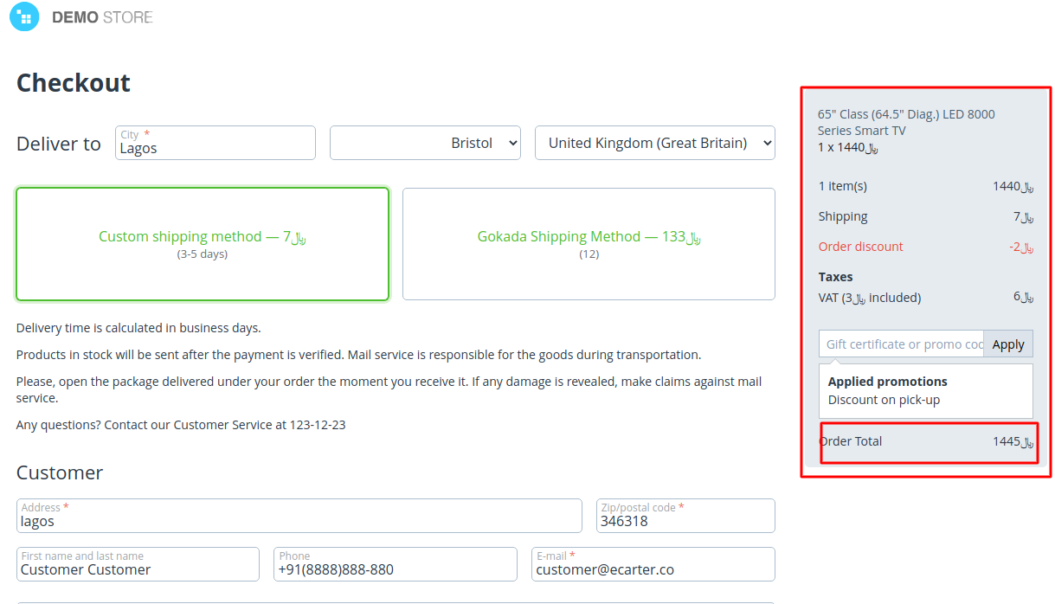Focus the Zip/postal code field
The height and width of the screenshot is (604, 1055).
[x=685, y=520]
